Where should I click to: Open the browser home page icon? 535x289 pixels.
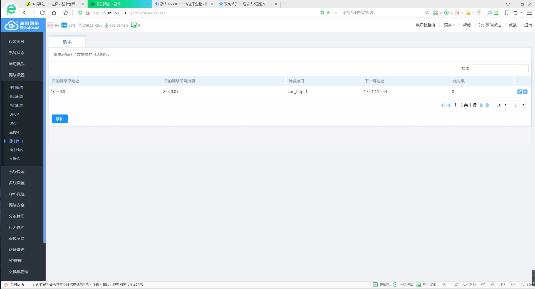coord(54,13)
